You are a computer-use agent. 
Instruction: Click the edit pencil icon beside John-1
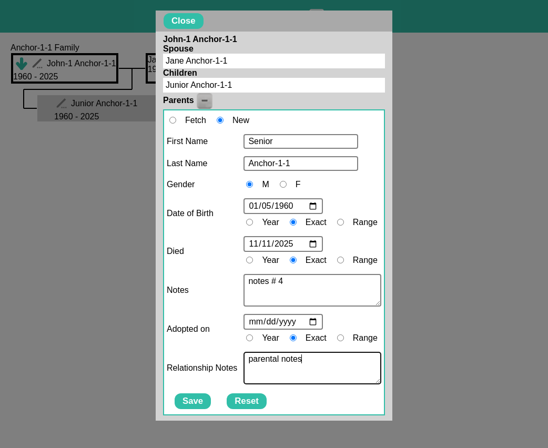click(37, 64)
